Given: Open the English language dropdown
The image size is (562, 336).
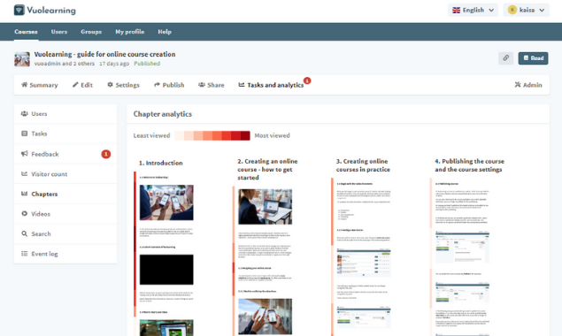Looking at the screenshot, I should pyautogui.click(x=473, y=10).
